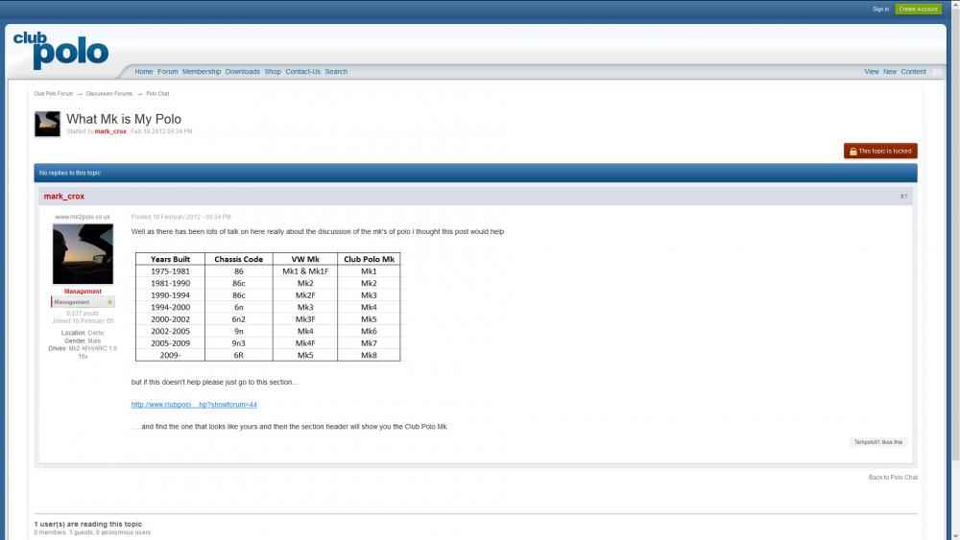
Task: Click the Discussion Forums breadcrumb
Action: point(109,94)
